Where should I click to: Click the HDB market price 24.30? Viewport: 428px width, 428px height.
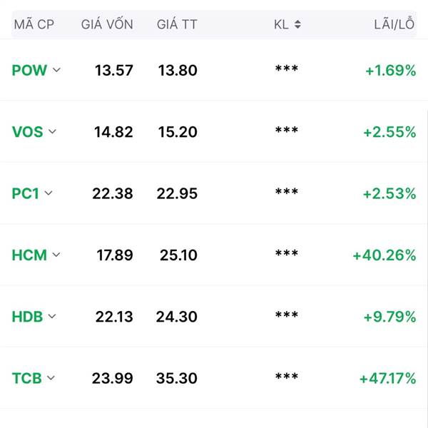coord(177,317)
